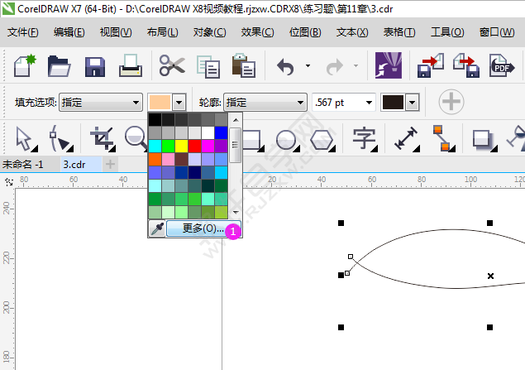
Task: Open a file with the folder icon
Action: pos(59,66)
